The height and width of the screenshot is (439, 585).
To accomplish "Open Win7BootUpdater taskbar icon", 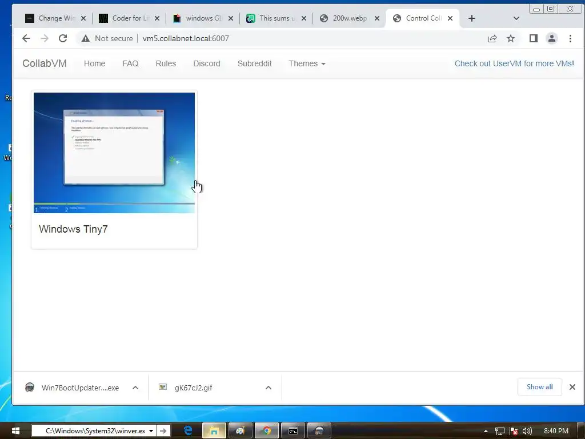I will [319, 431].
